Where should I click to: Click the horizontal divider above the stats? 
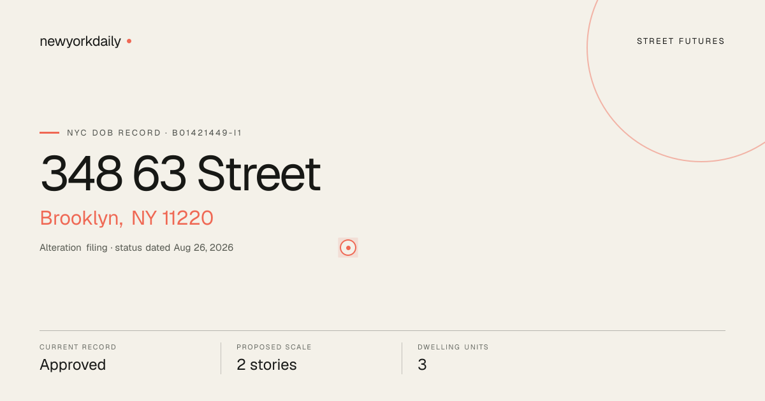382,330
